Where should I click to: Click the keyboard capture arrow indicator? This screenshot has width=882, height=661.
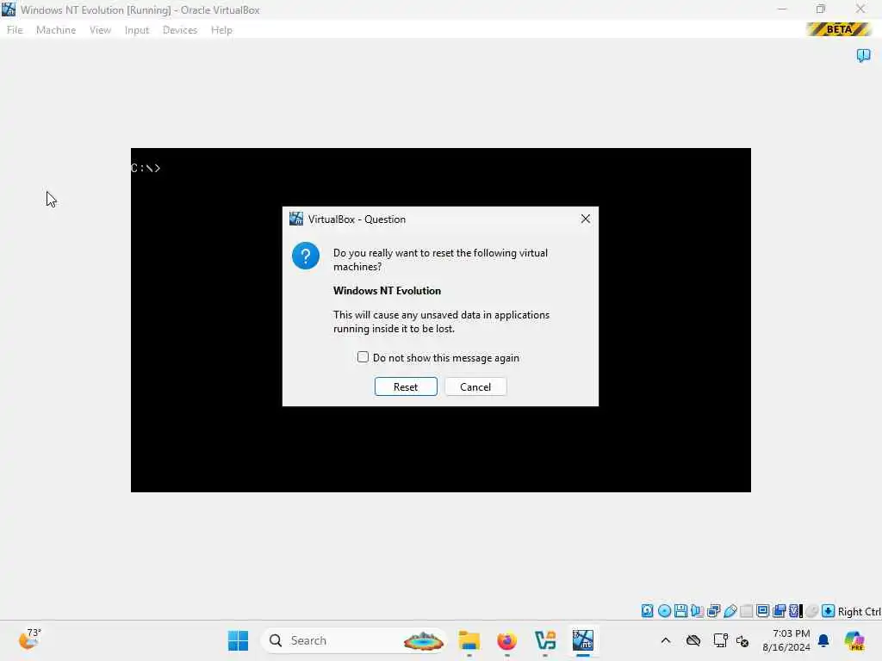(x=828, y=611)
